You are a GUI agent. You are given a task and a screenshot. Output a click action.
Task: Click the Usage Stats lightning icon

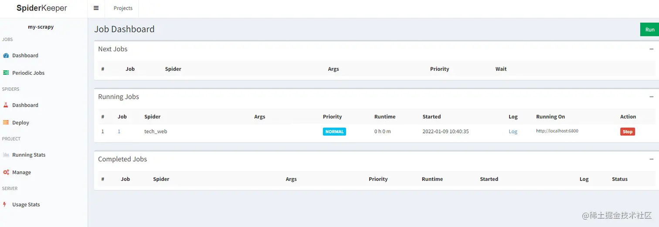[x=5, y=204]
